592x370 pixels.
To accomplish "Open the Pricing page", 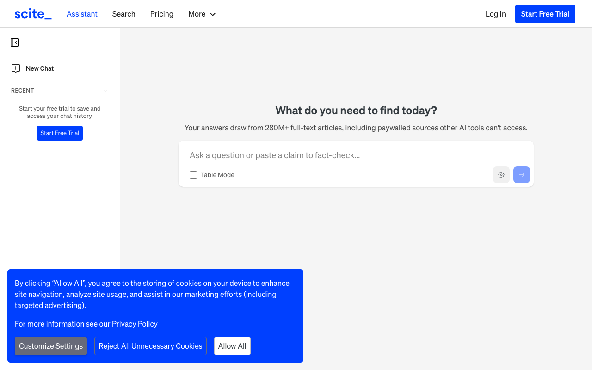I will pyautogui.click(x=161, y=14).
